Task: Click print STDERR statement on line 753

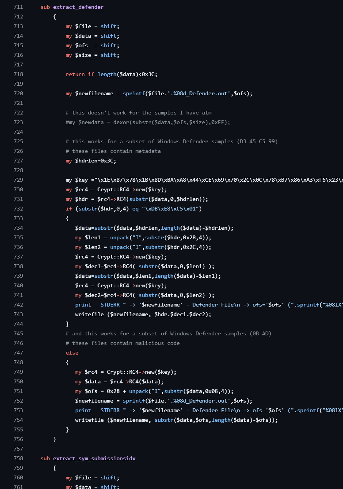Action: coord(209,410)
